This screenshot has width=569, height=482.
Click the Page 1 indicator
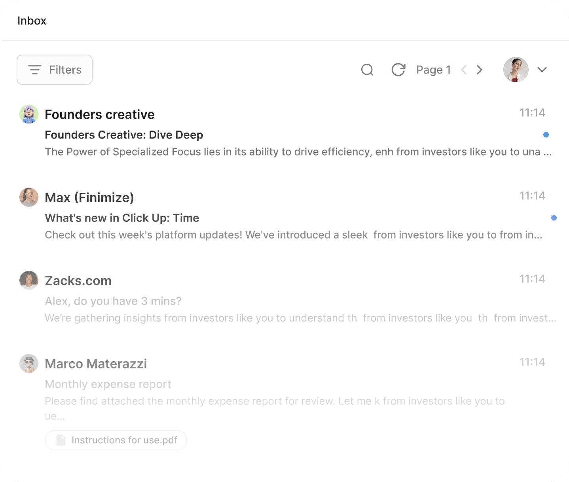pyautogui.click(x=433, y=70)
